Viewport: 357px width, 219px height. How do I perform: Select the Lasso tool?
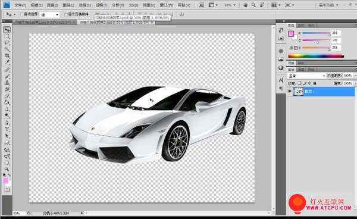(x=7, y=43)
